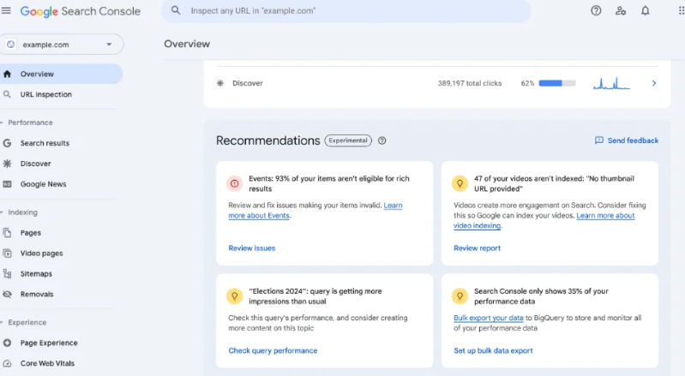This screenshot has height=376, width=685.
Task: Click the Removals crossed-eye icon
Action: pyautogui.click(x=7, y=295)
